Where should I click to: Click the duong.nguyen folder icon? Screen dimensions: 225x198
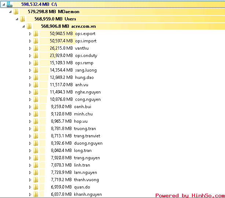(36, 143)
